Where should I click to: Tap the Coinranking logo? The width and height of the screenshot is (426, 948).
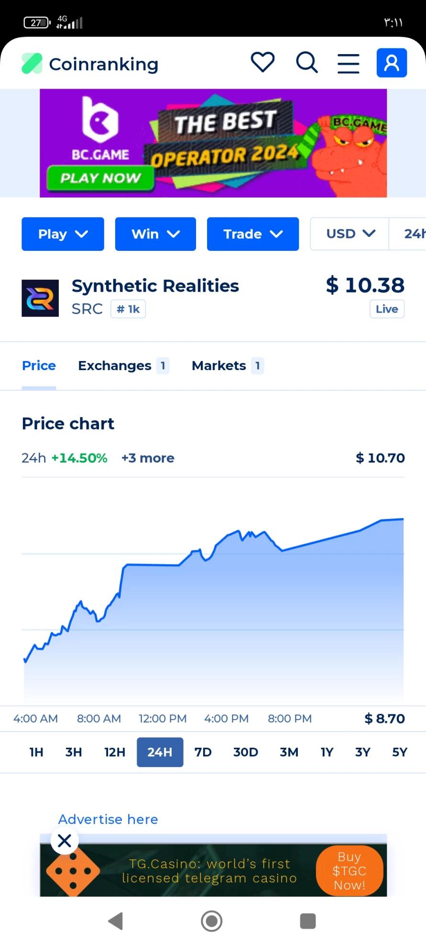click(90, 64)
